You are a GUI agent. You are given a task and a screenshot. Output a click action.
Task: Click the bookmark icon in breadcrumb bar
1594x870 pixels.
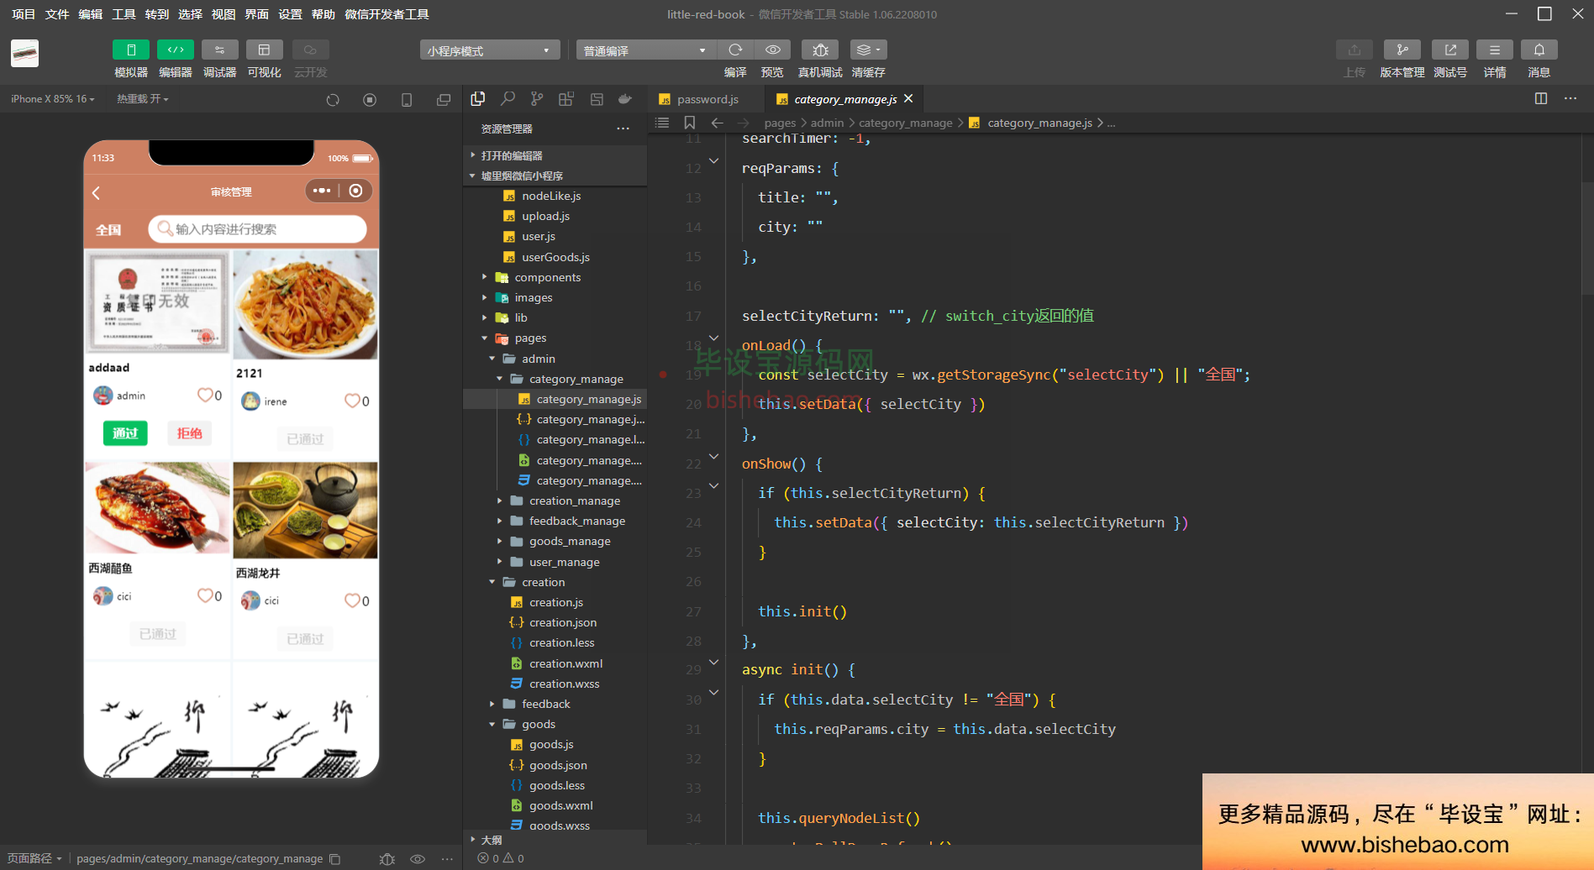[690, 123]
